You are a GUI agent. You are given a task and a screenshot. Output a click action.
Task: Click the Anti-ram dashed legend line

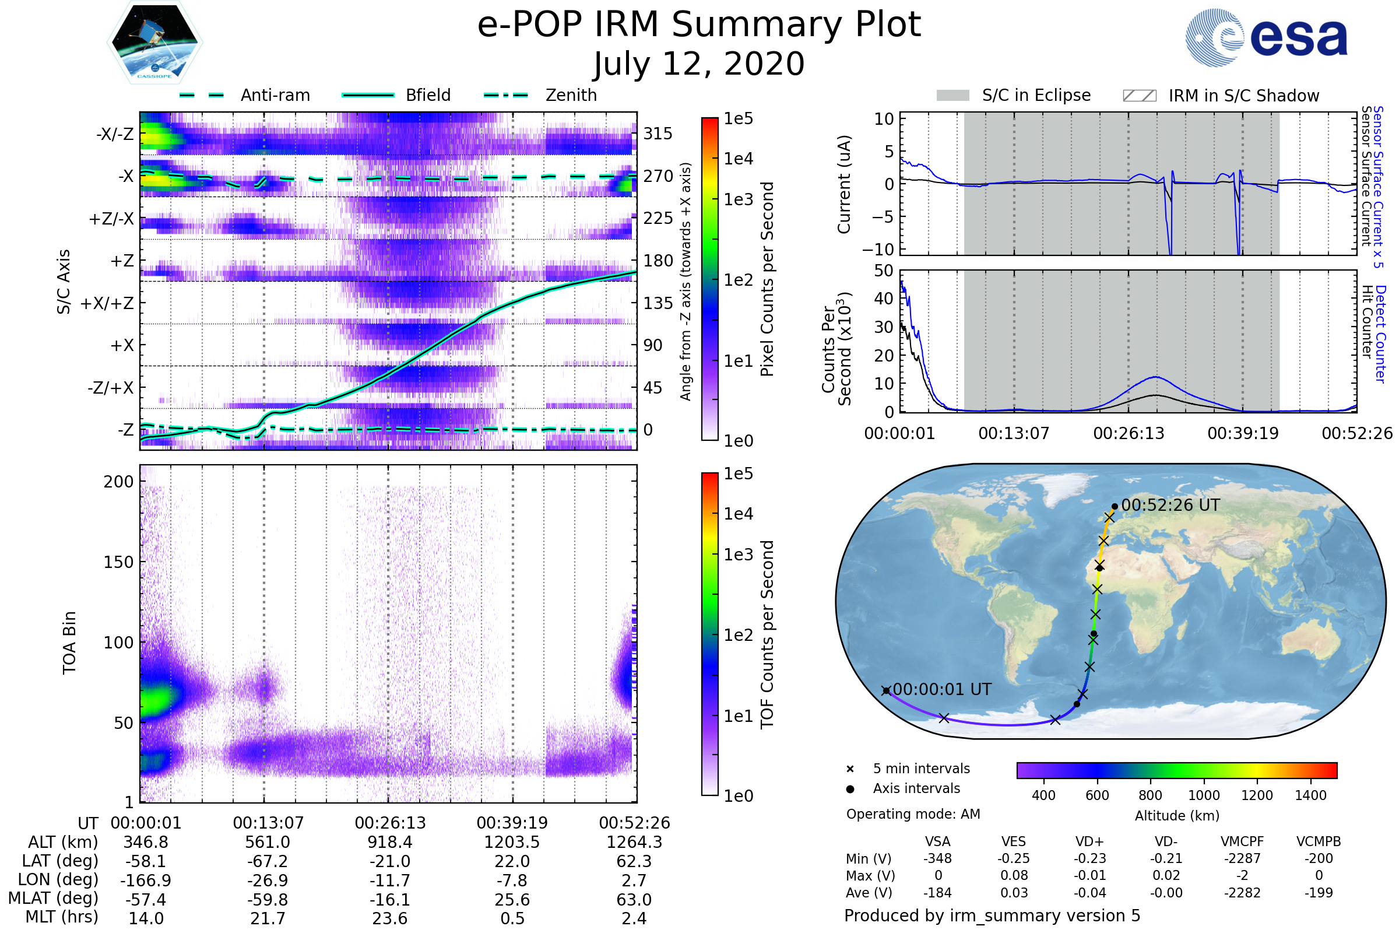202,95
